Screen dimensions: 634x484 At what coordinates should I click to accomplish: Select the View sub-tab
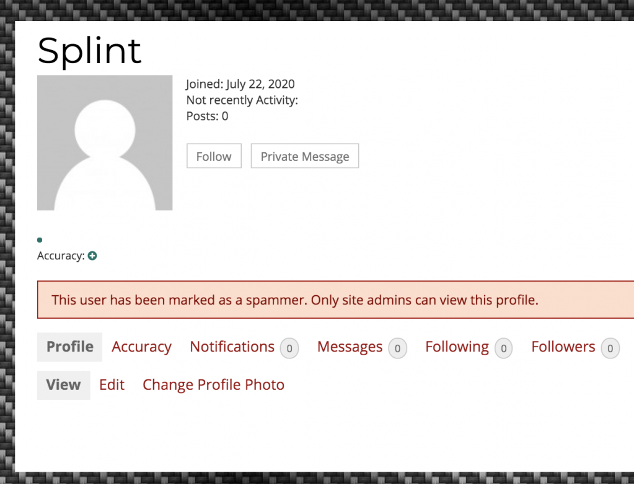coord(63,385)
